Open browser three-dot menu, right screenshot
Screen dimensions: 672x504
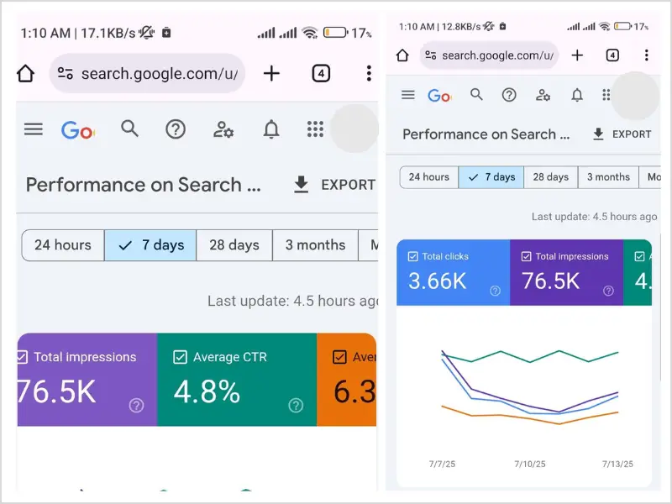646,55
